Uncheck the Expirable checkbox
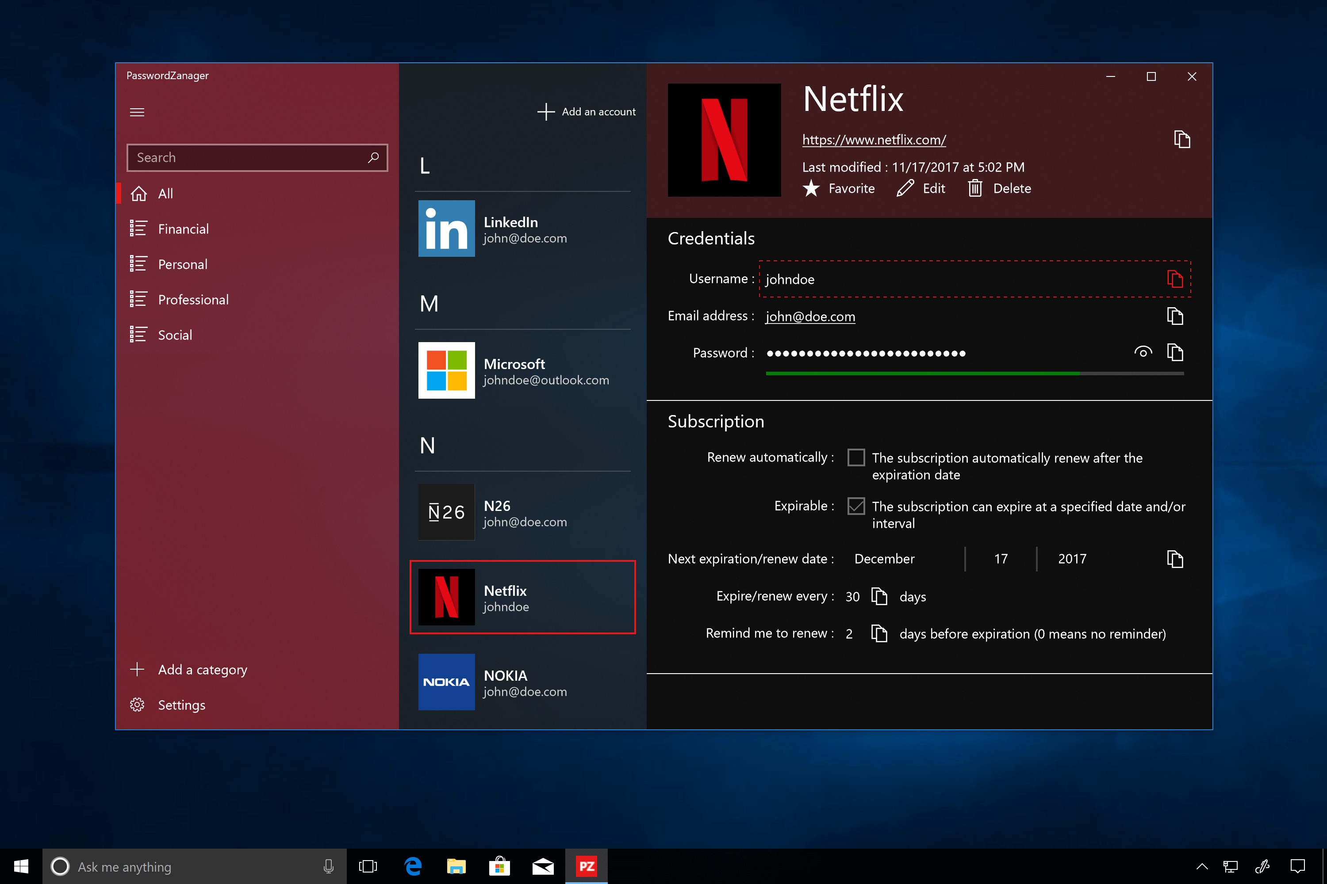Screen dimensions: 1327x884 856,506
